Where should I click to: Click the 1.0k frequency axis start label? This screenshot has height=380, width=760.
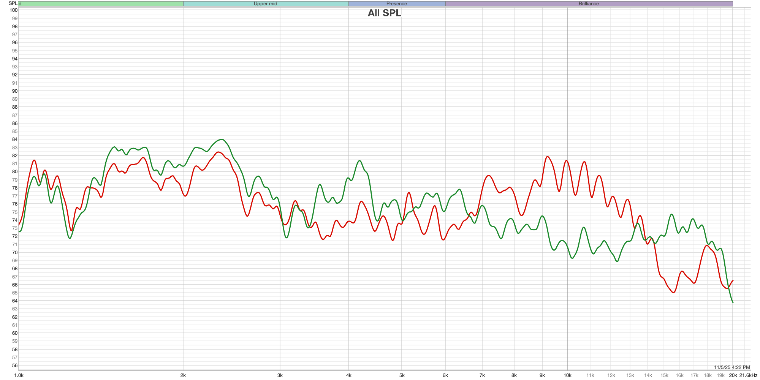coord(19,375)
